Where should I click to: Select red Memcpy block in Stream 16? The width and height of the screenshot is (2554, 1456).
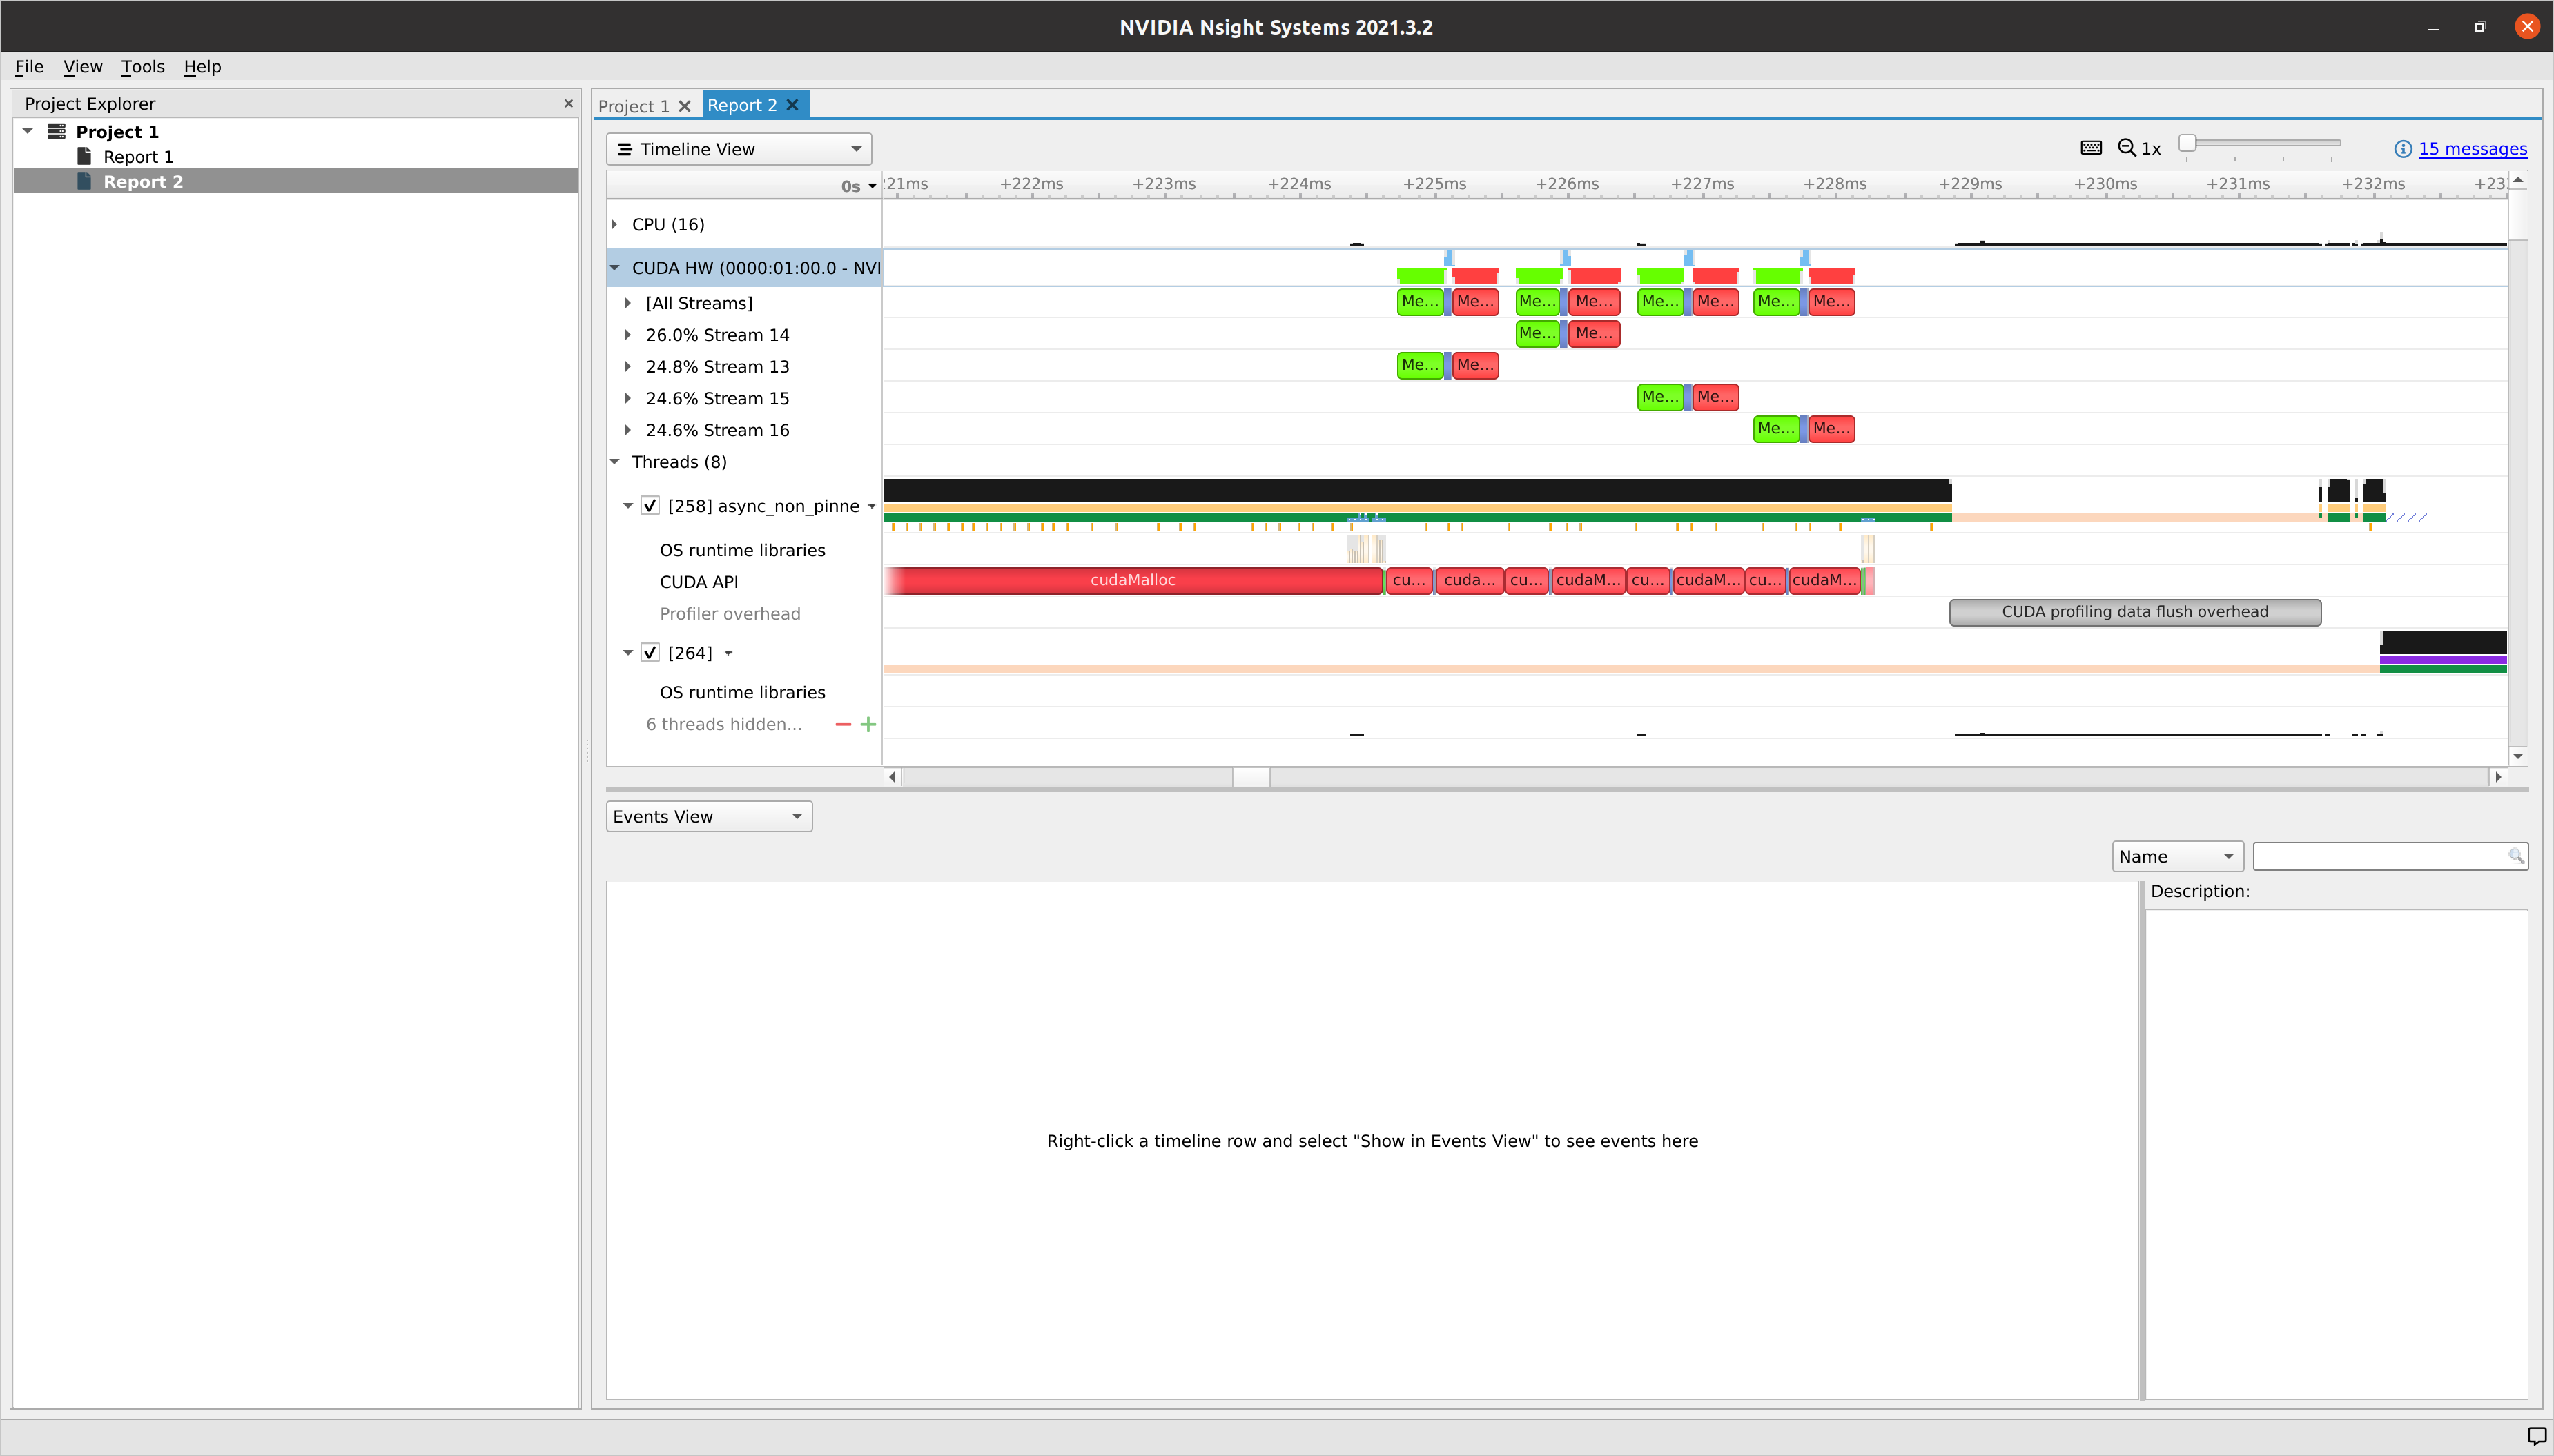click(1831, 429)
